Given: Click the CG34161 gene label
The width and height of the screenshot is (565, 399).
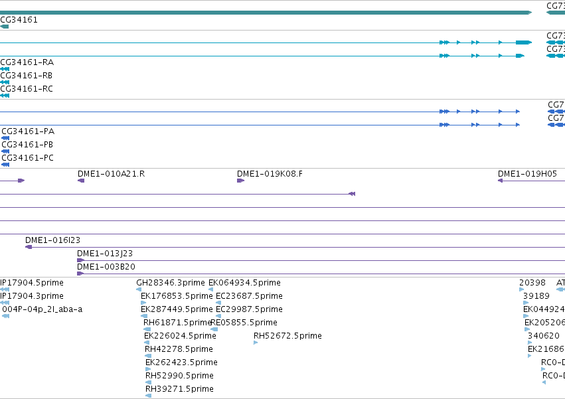Looking at the screenshot, I should pos(19,20).
